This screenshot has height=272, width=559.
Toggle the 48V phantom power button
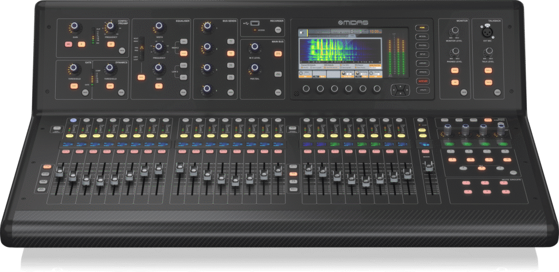[69, 44]
